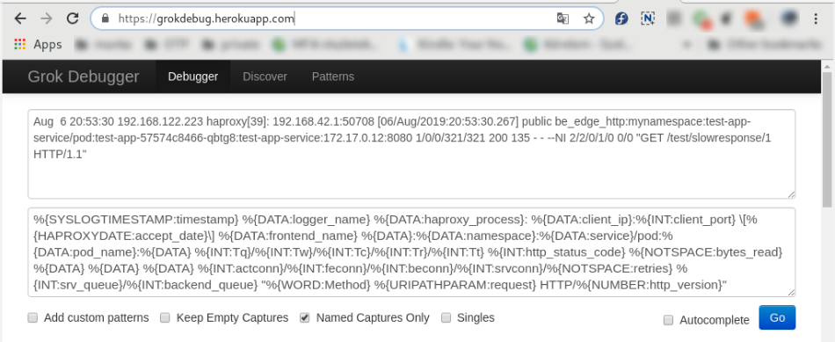Open the Chrome three-dot menu
Image resolution: width=835 pixels, height=342 pixels.
(816, 18)
